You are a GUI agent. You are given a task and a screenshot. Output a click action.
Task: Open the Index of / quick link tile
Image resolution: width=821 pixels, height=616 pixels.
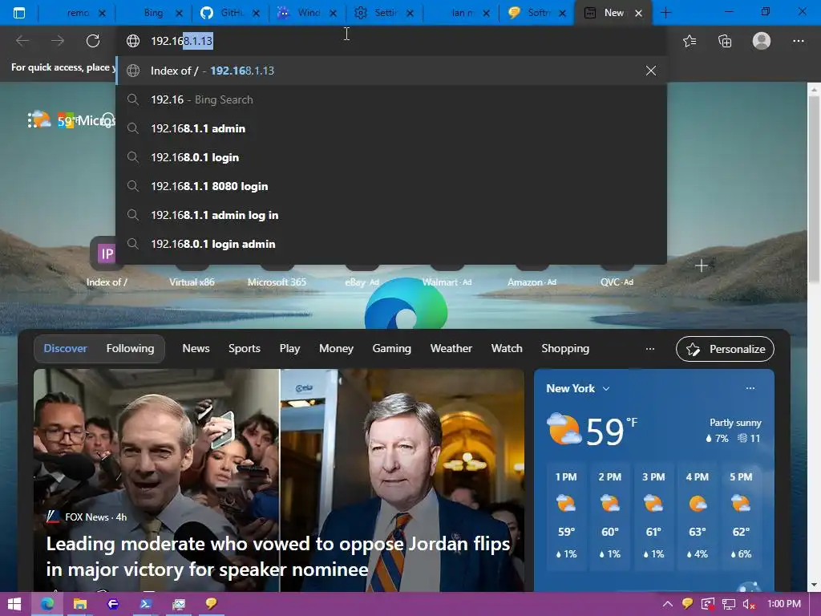[x=107, y=263]
